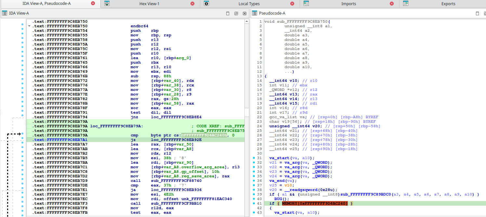The width and height of the screenshot is (486, 217).
Task: Close the Local Types tab
Action: click(292, 4)
